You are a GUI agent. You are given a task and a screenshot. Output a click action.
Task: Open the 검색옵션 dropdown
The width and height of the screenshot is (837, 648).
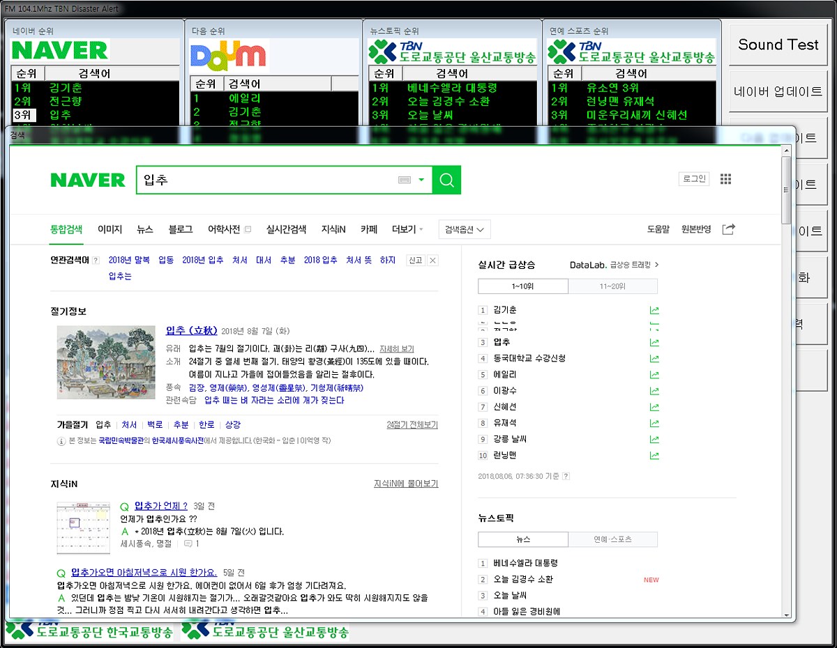coord(465,229)
